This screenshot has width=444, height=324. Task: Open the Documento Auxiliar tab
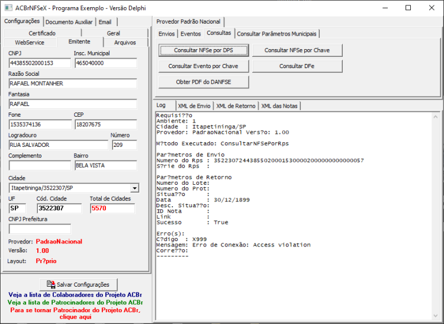coord(69,22)
